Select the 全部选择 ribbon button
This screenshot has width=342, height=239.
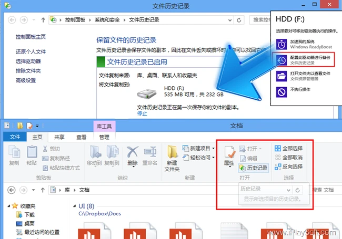[x=289, y=149]
